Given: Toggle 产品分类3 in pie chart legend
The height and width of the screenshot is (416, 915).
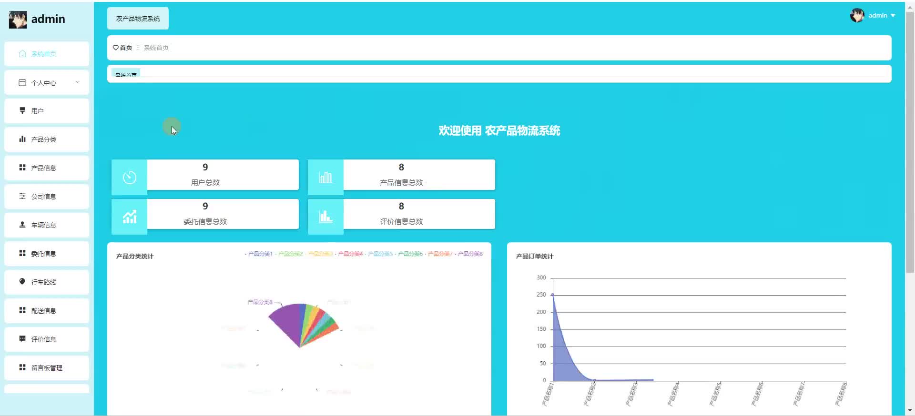Looking at the screenshot, I should (x=319, y=254).
